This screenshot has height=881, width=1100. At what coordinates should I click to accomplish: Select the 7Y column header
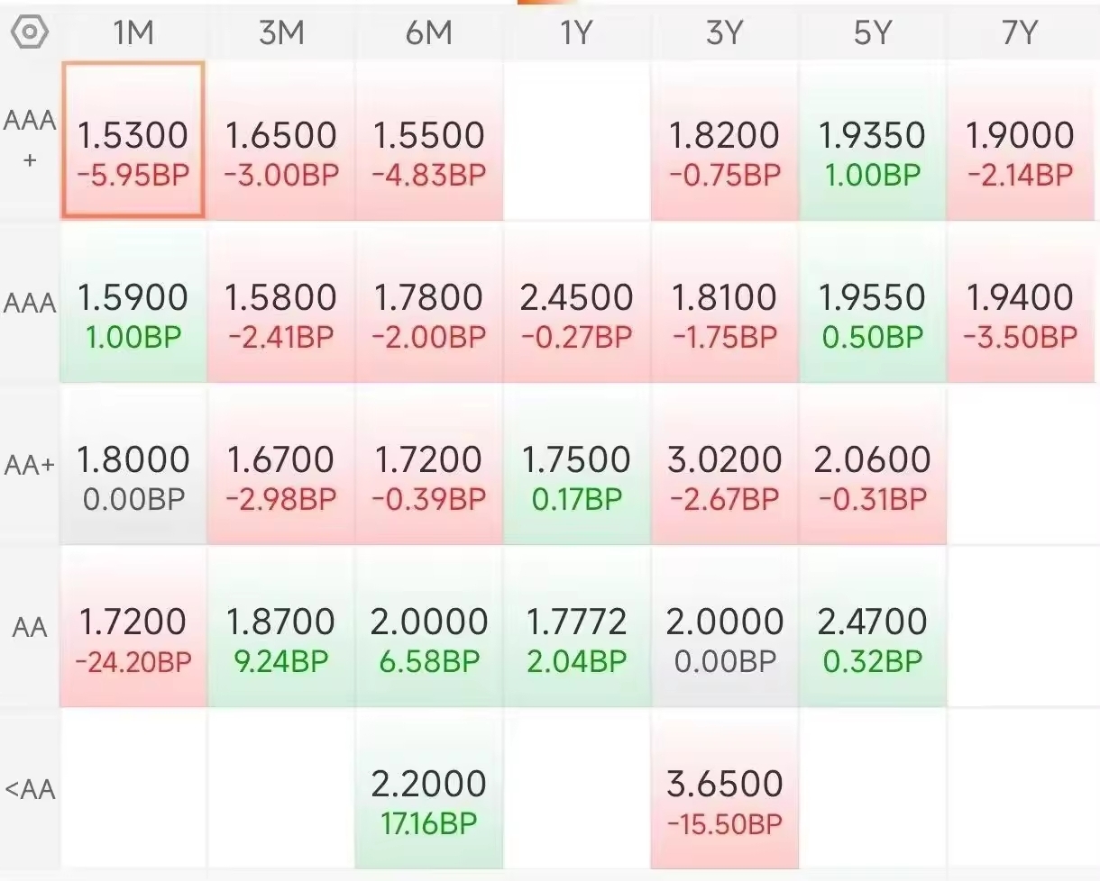coord(1020,32)
